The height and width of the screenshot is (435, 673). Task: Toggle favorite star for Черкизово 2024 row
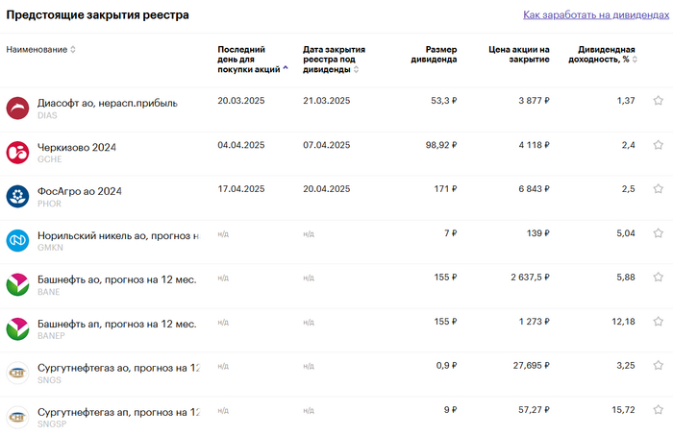pyautogui.click(x=659, y=145)
